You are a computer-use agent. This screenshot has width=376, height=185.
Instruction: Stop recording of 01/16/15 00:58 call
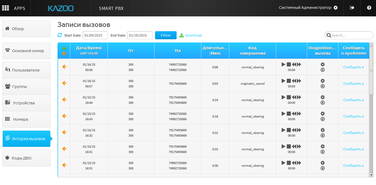click(289, 65)
